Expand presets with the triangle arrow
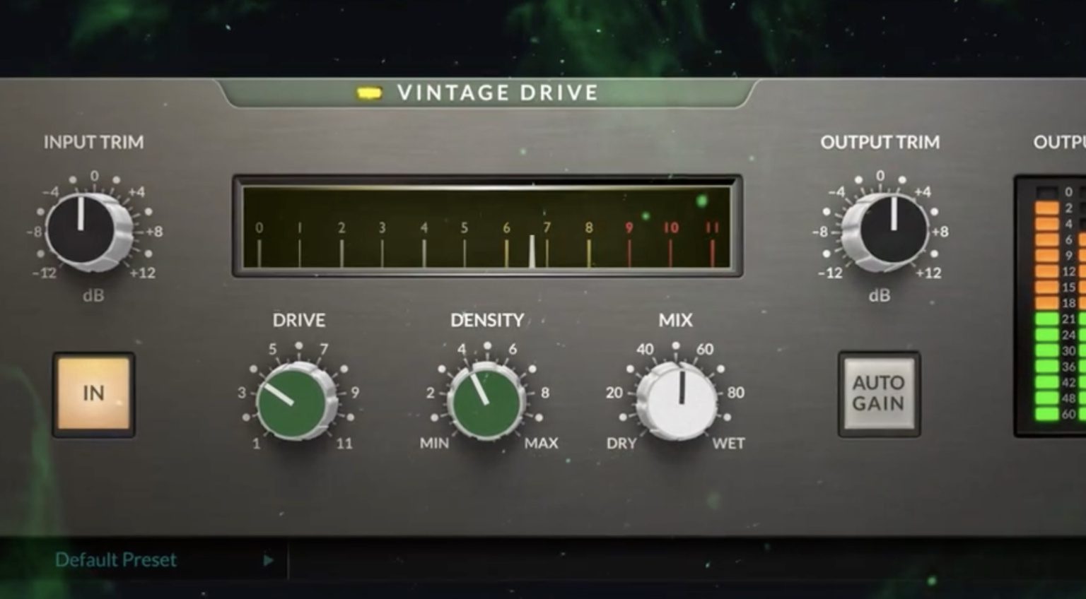Image resolution: width=1086 pixels, height=599 pixels. pos(269,561)
